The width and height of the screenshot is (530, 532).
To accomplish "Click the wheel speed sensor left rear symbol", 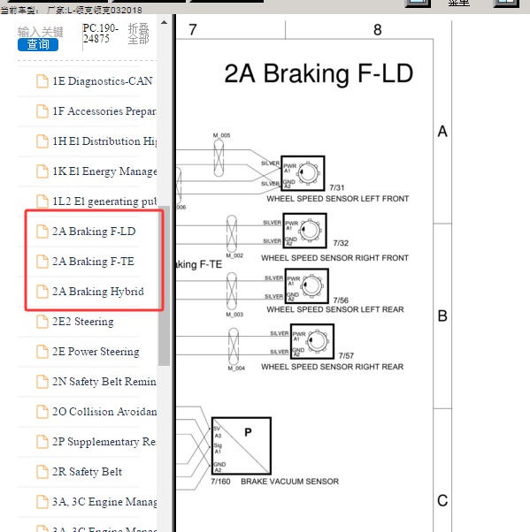I will (306, 286).
